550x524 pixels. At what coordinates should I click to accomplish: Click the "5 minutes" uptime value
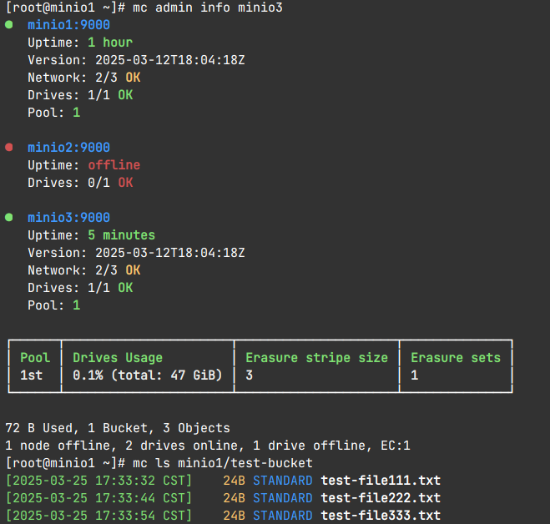(121, 235)
